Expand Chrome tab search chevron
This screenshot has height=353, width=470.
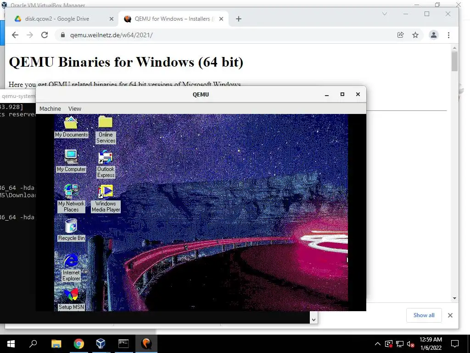click(385, 14)
